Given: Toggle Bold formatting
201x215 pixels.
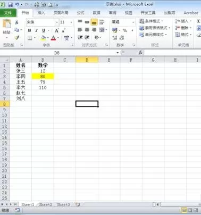Looking at the screenshot, I should [29, 30].
